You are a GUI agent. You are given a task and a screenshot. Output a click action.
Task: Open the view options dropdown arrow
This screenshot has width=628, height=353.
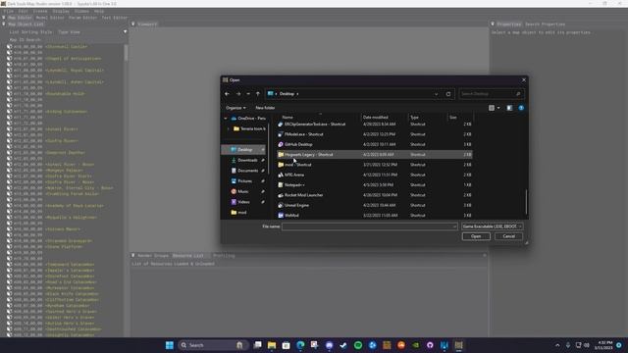pyautogui.click(x=498, y=108)
